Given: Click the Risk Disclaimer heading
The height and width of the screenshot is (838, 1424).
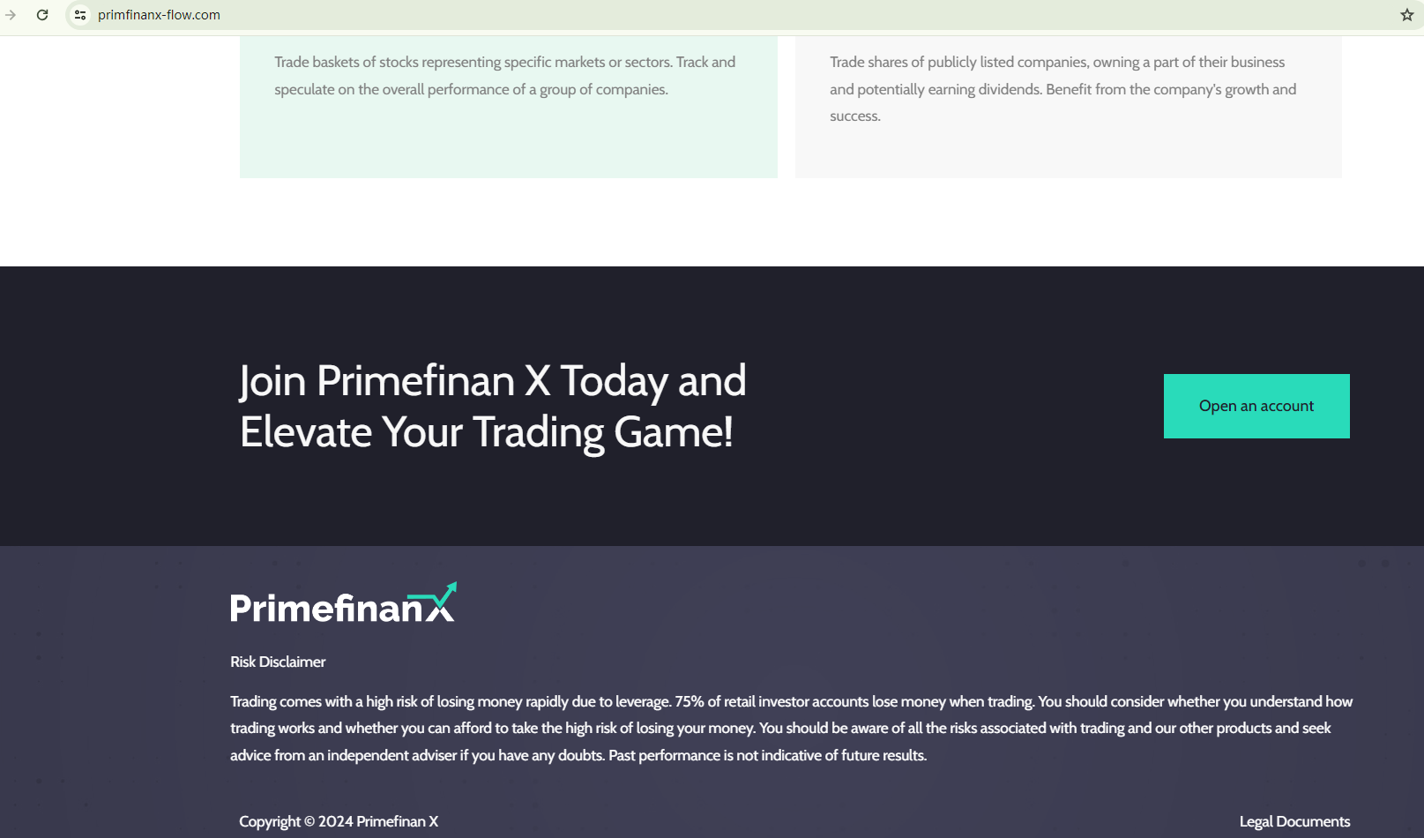Looking at the screenshot, I should pos(278,662).
